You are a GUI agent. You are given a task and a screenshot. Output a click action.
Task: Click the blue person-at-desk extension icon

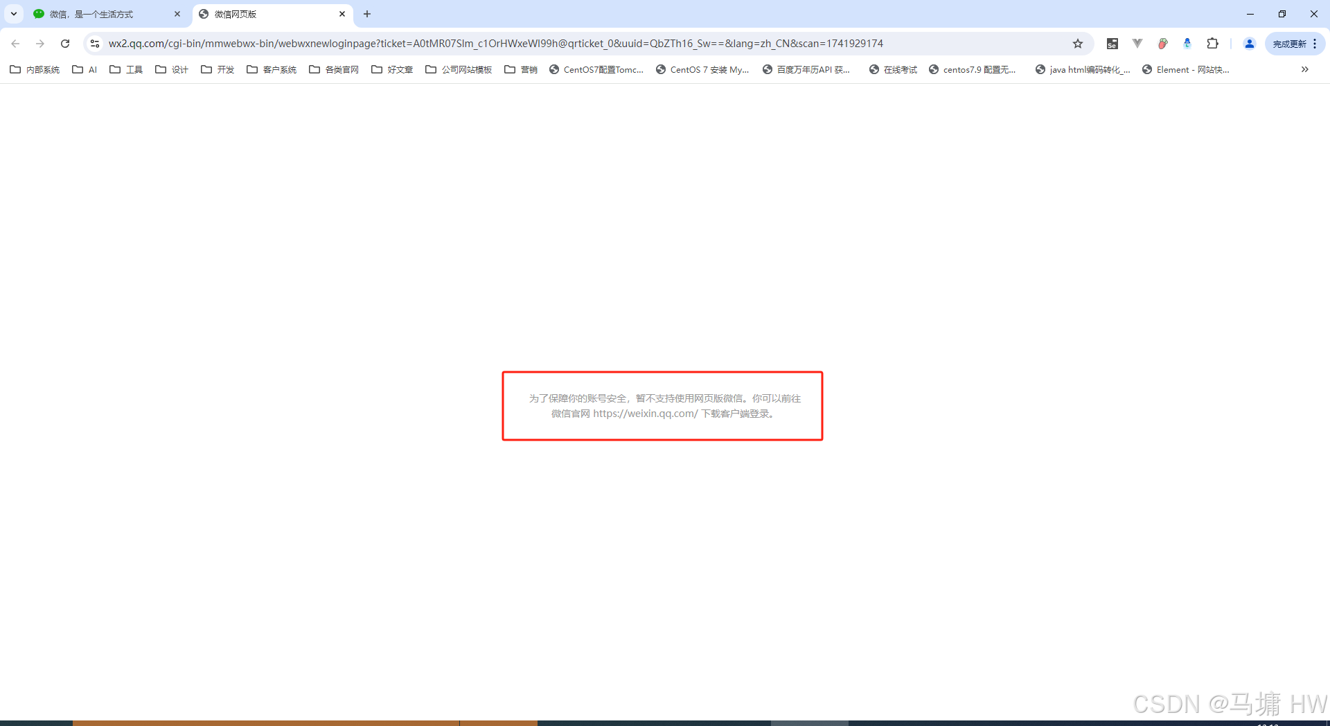(x=1187, y=43)
